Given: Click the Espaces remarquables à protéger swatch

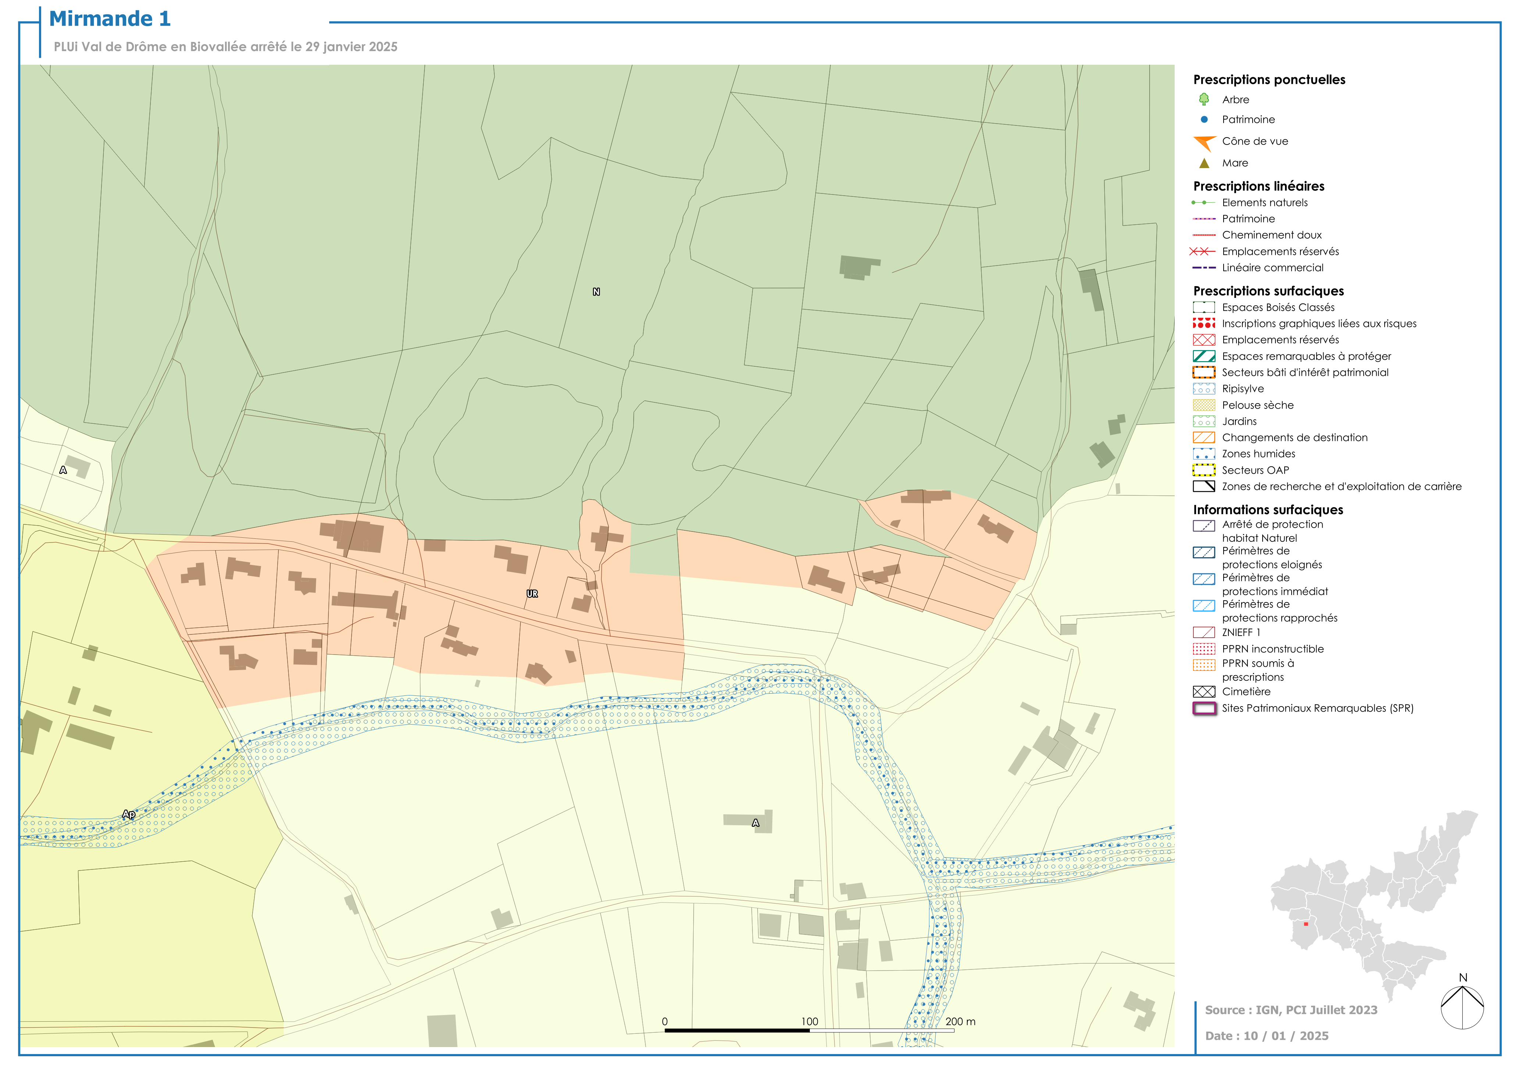Looking at the screenshot, I should pyautogui.click(x=1204, y=356).
